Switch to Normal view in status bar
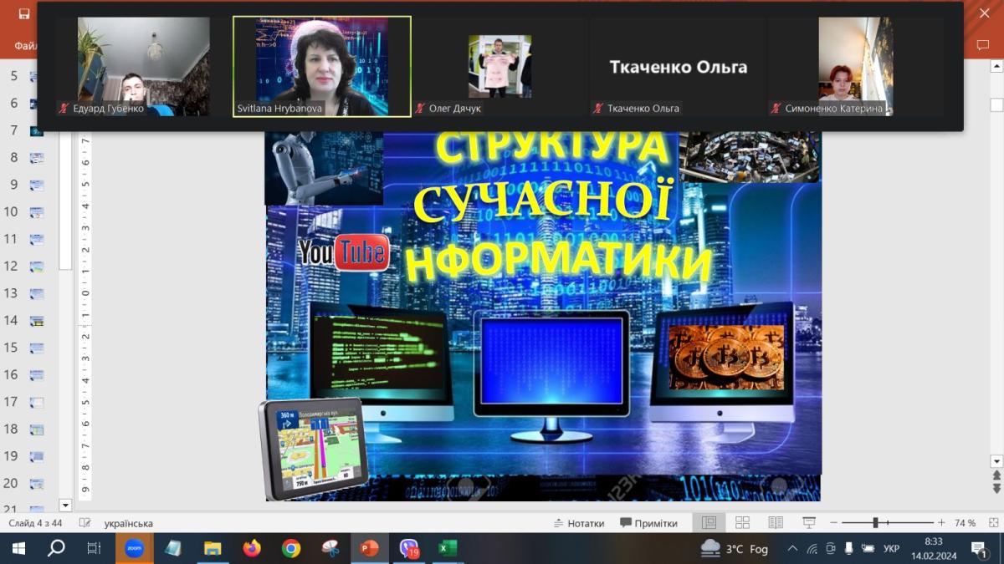1004x564 pixels. [x=709, y=523]
